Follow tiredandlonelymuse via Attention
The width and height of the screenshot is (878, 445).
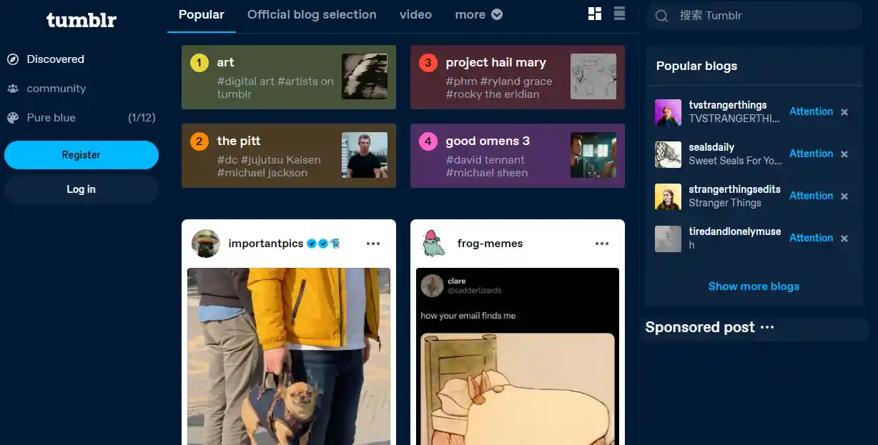click(811, 238)
